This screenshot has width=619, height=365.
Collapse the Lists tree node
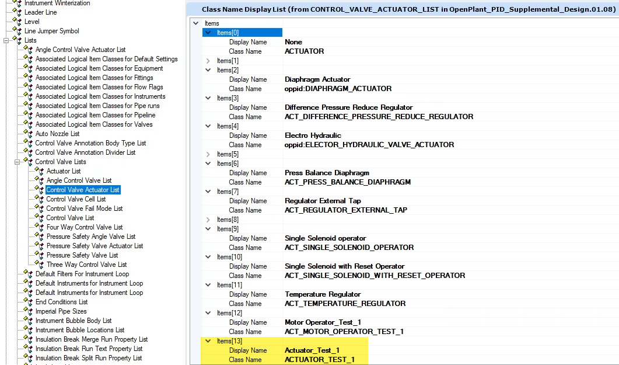[6, 40]
